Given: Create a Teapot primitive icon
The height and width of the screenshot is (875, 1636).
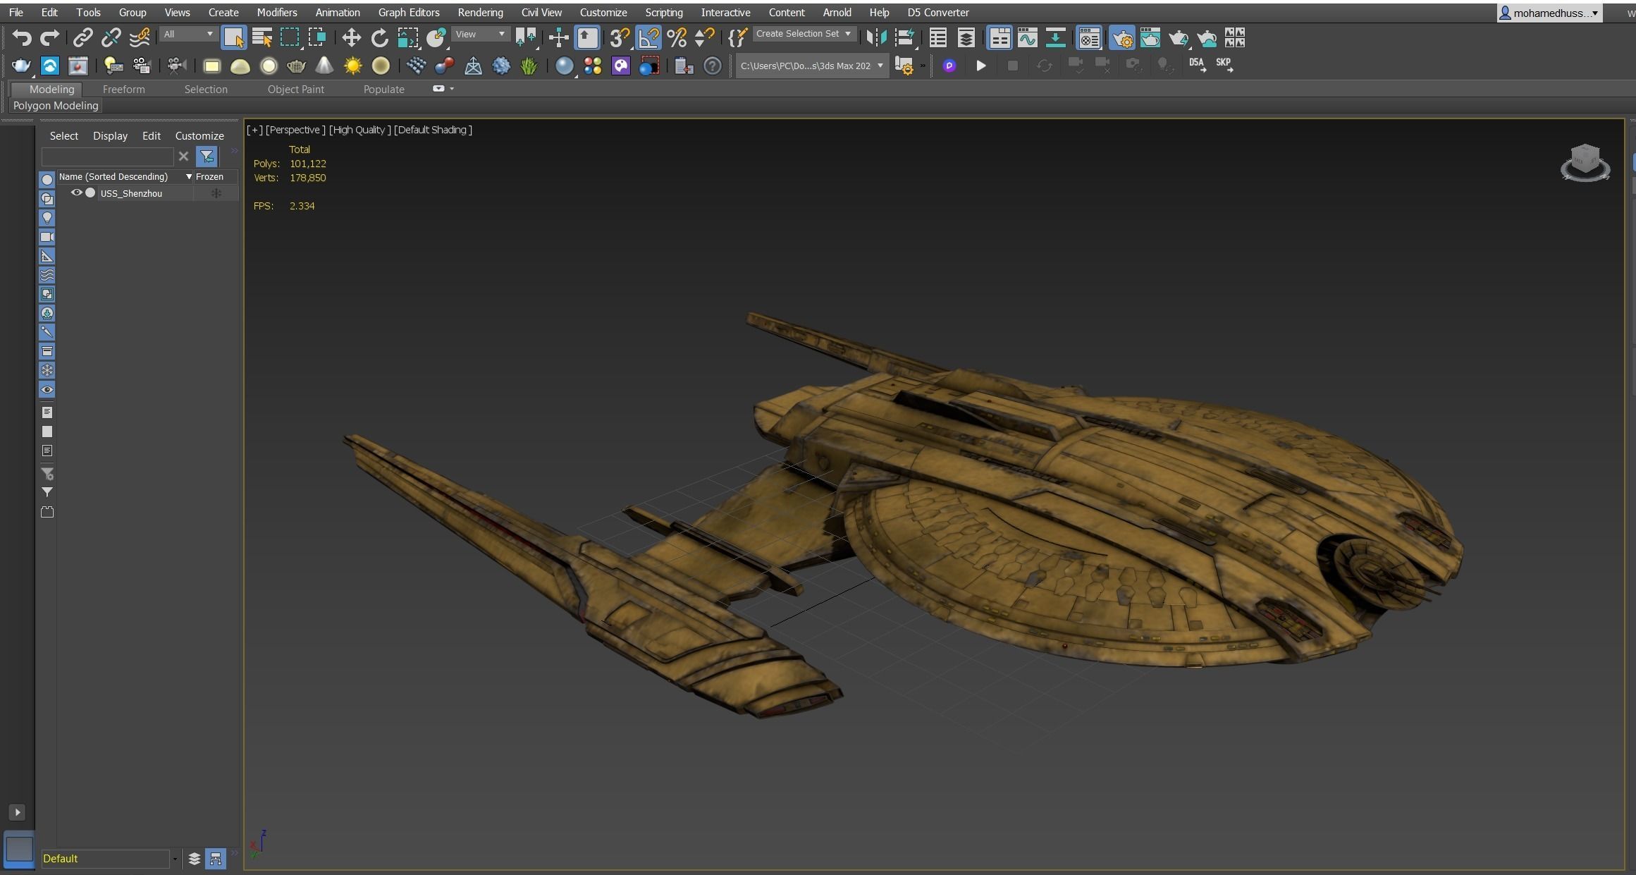Looking at the screenshot, I should point(296,66).
